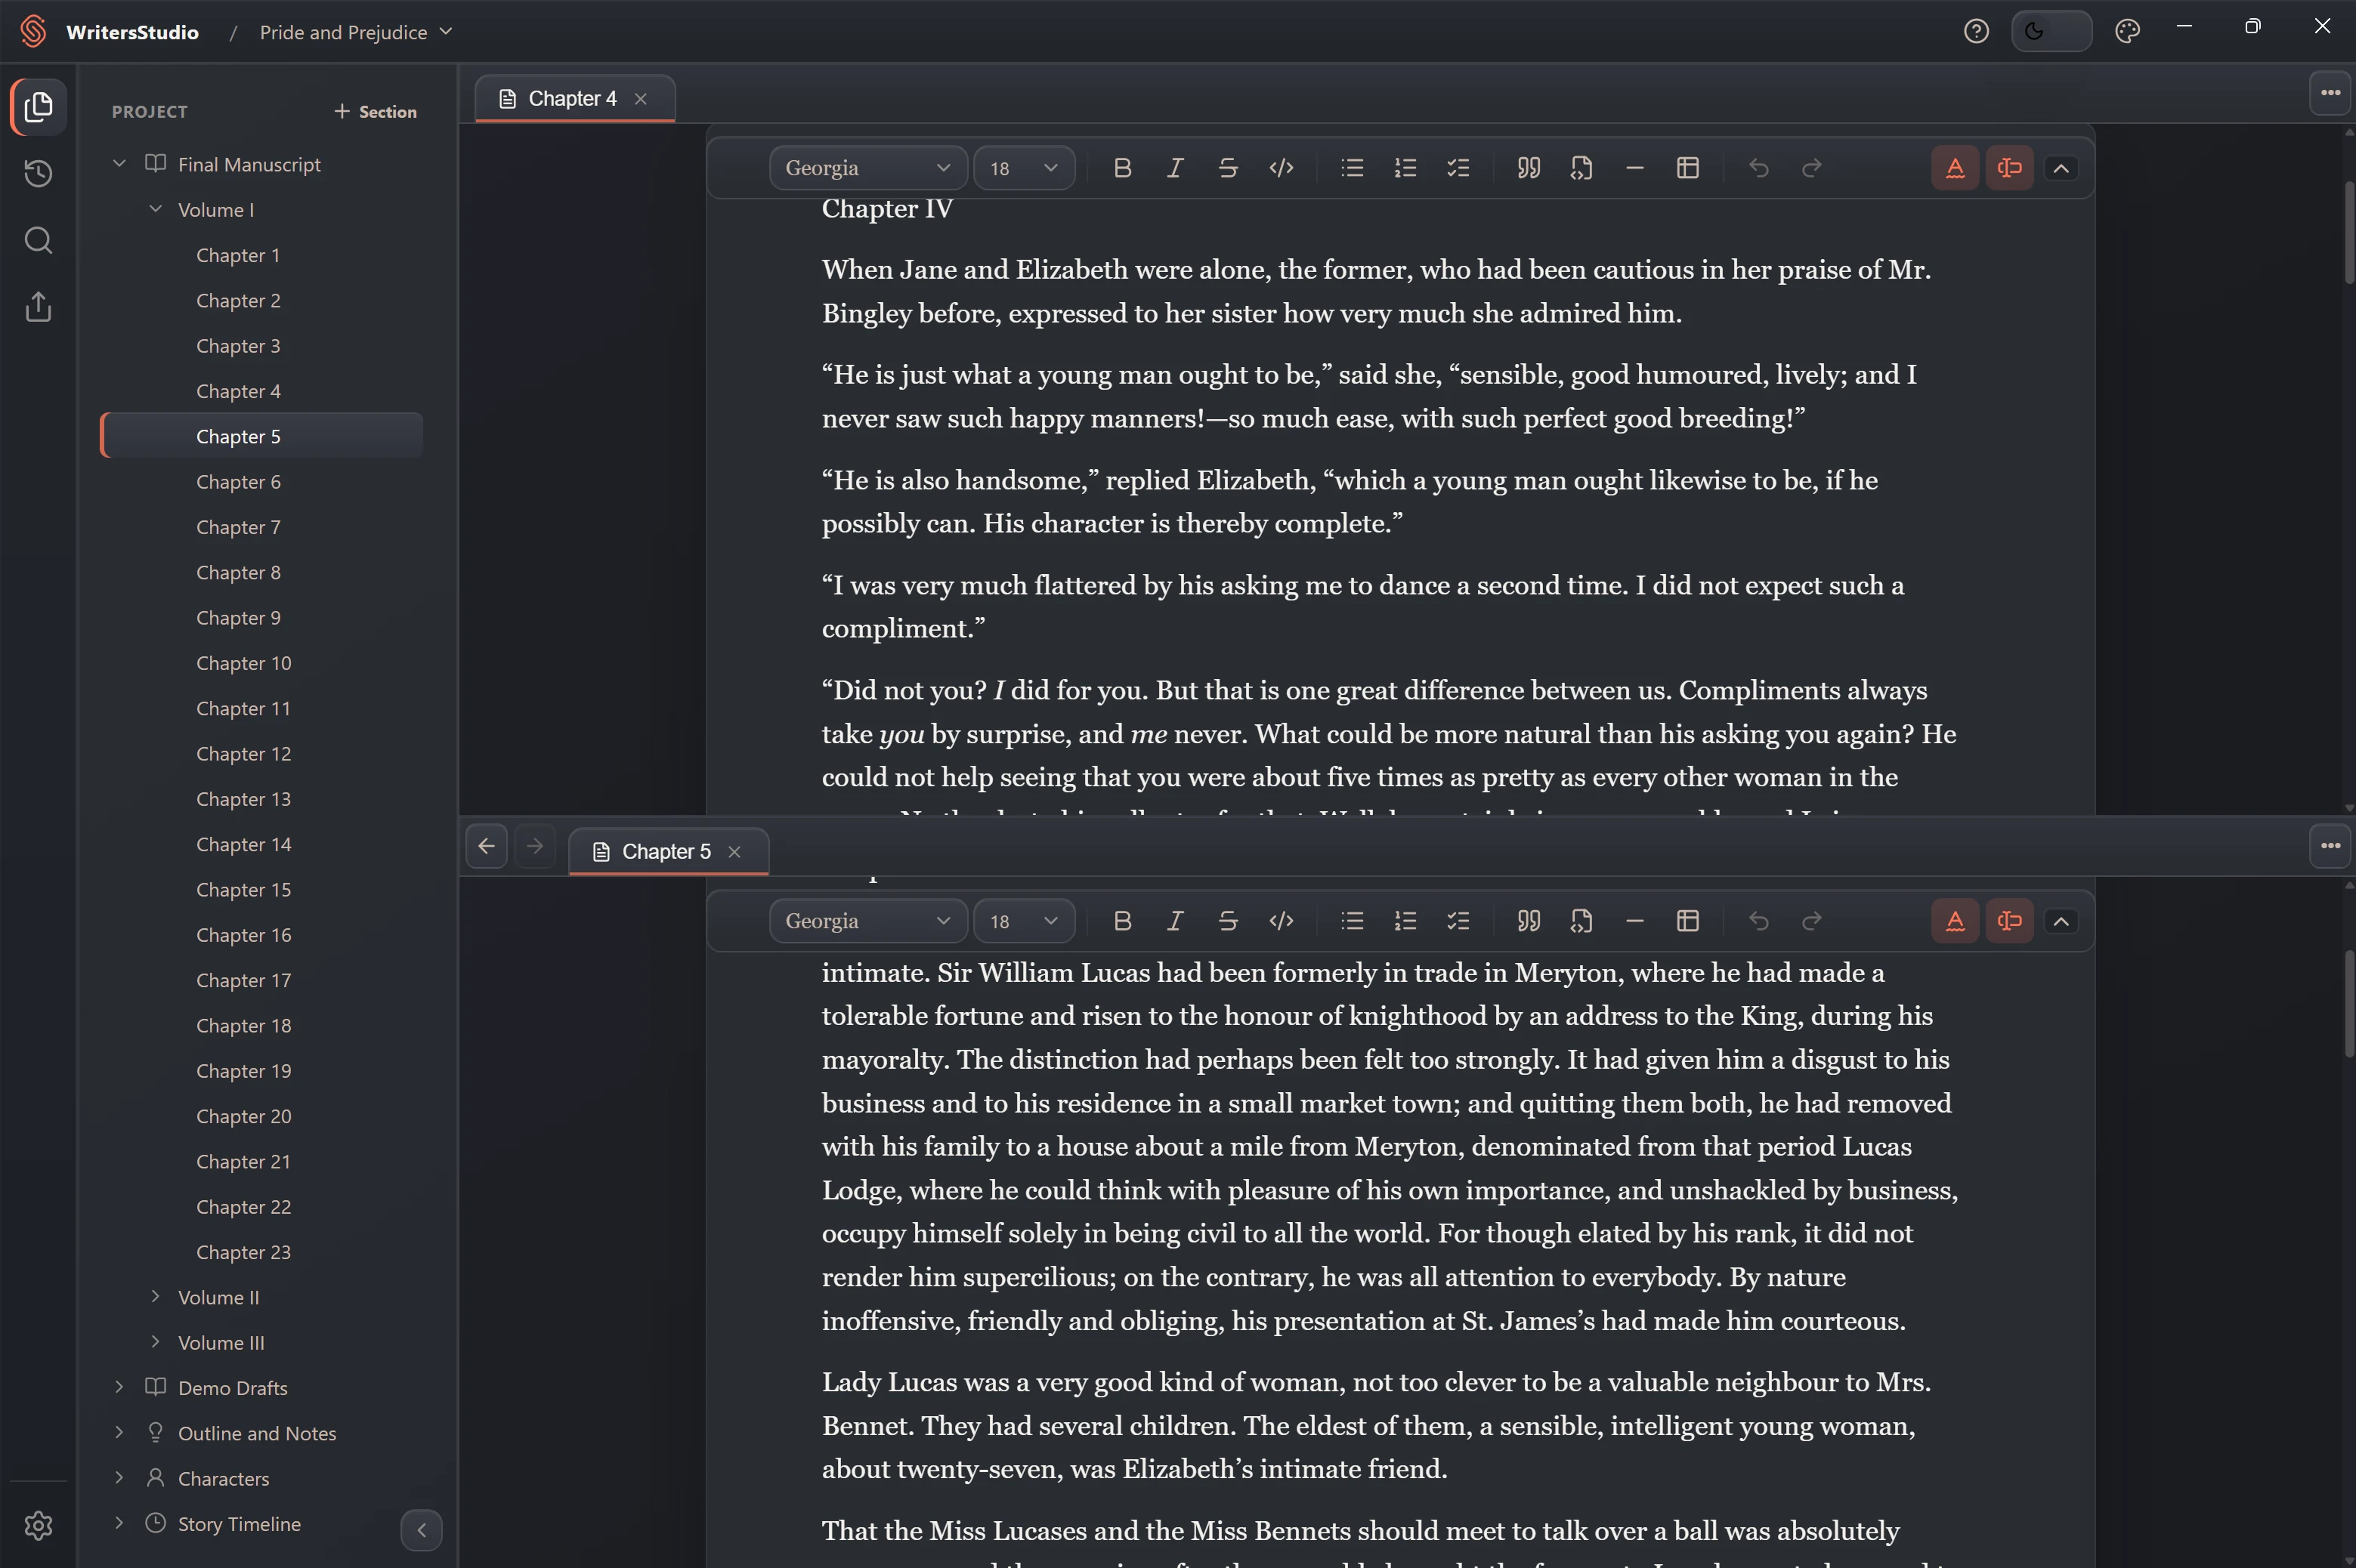The image size is (2356, 1568).
Task: Collapse the Volume I tree node
Action: (x=155, y=209)
